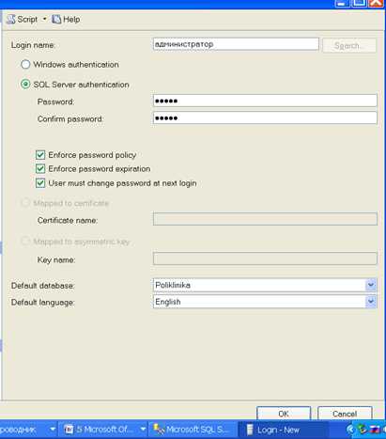Expand the Default database dropdown
The height and width of the screenshot is (439, 386).
tap(371, 285)
